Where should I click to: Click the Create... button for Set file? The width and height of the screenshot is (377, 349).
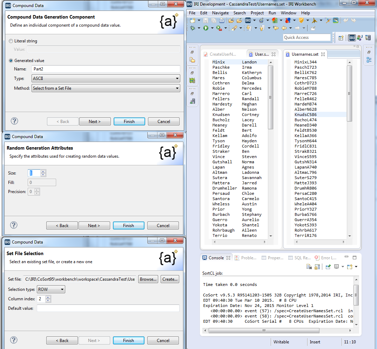[x=170, y=279]
